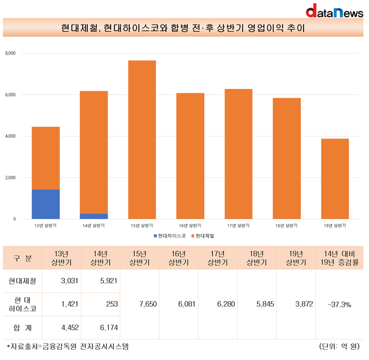Click the 17년 상반기 x-axis label

[x=239, y=225]
